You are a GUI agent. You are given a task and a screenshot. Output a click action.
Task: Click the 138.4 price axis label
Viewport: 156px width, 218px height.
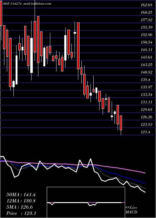[145, 80]
